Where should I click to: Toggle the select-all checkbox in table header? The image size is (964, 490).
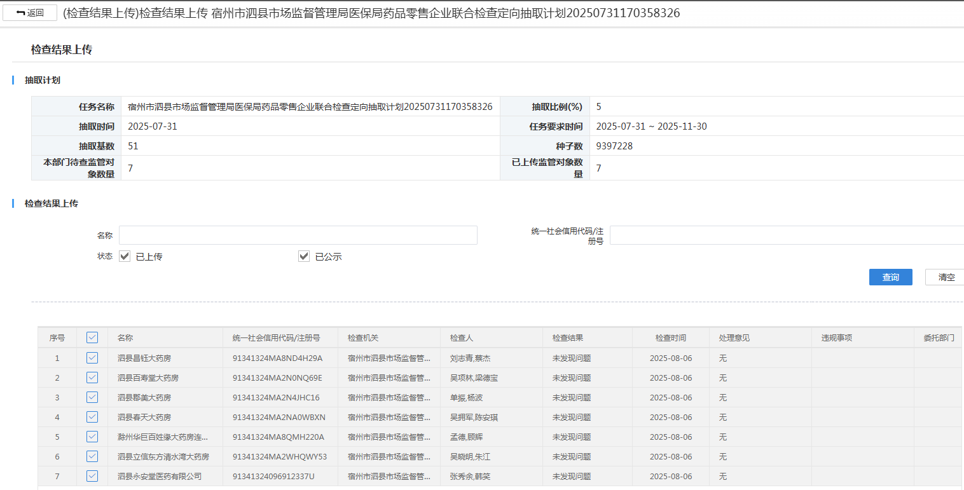92,337
